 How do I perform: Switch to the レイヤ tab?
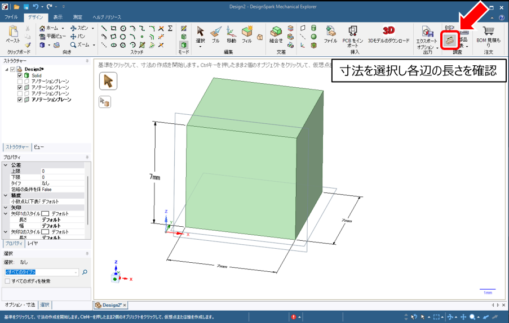coord(33,244)
